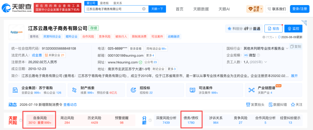
Task: Click the 附近企业 button
Action: (159, 69)
